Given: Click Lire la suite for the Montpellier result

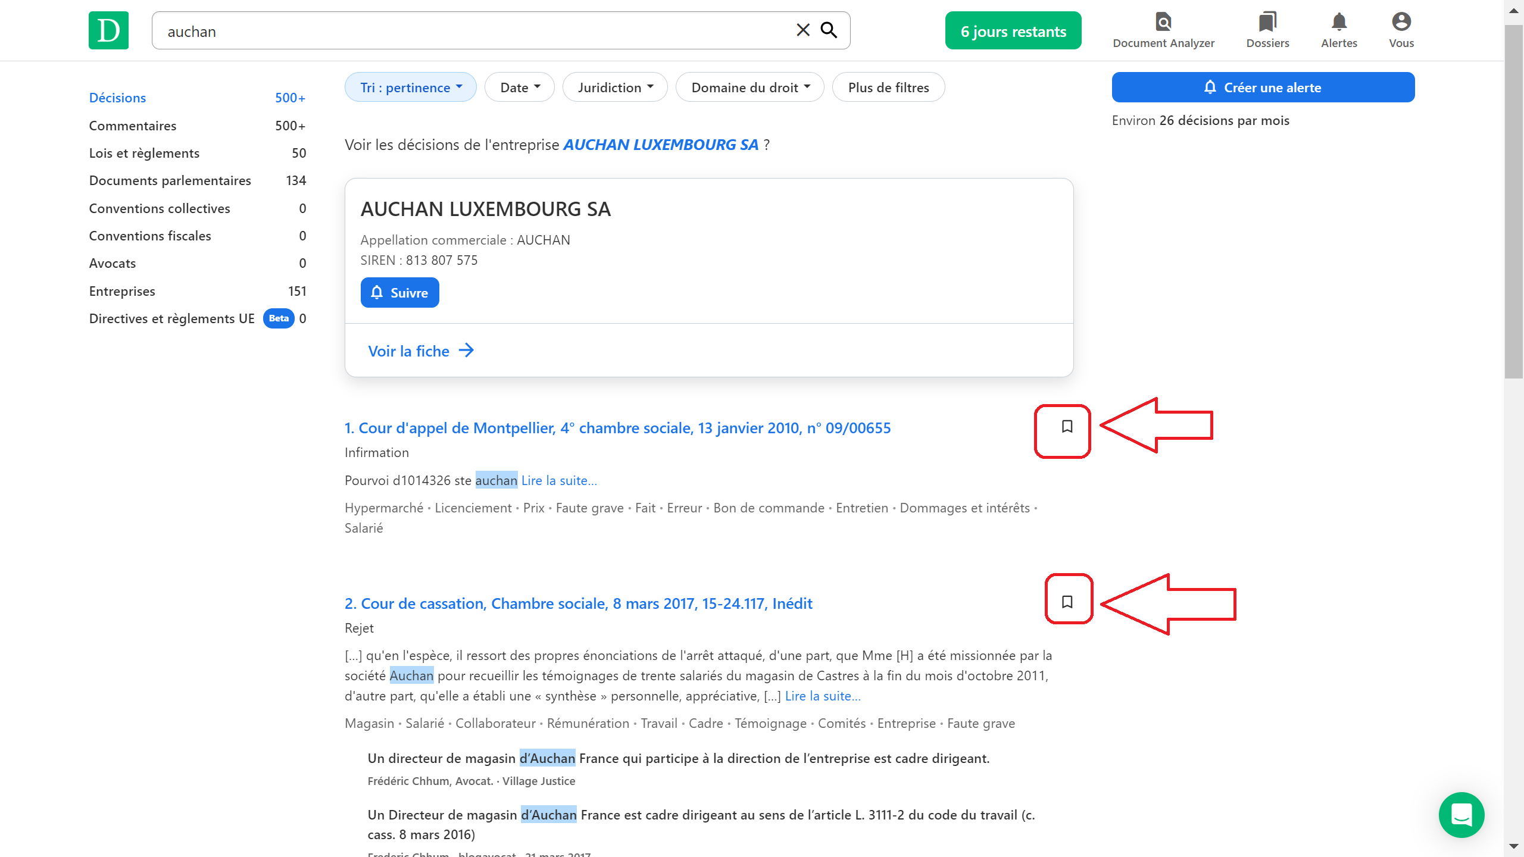Looking at the screenshot, I should (559, 480).
